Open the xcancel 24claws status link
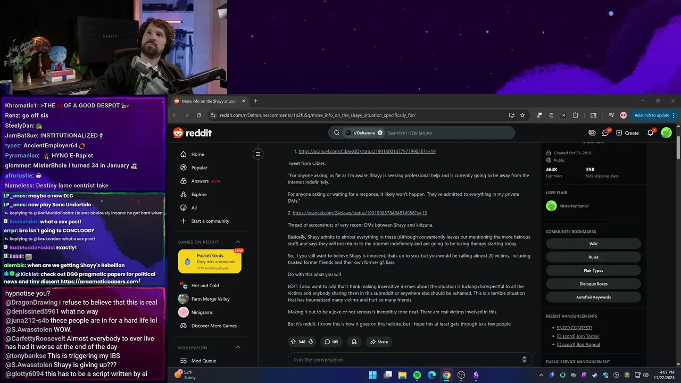681x383 pixels. (x=360, y=213)
